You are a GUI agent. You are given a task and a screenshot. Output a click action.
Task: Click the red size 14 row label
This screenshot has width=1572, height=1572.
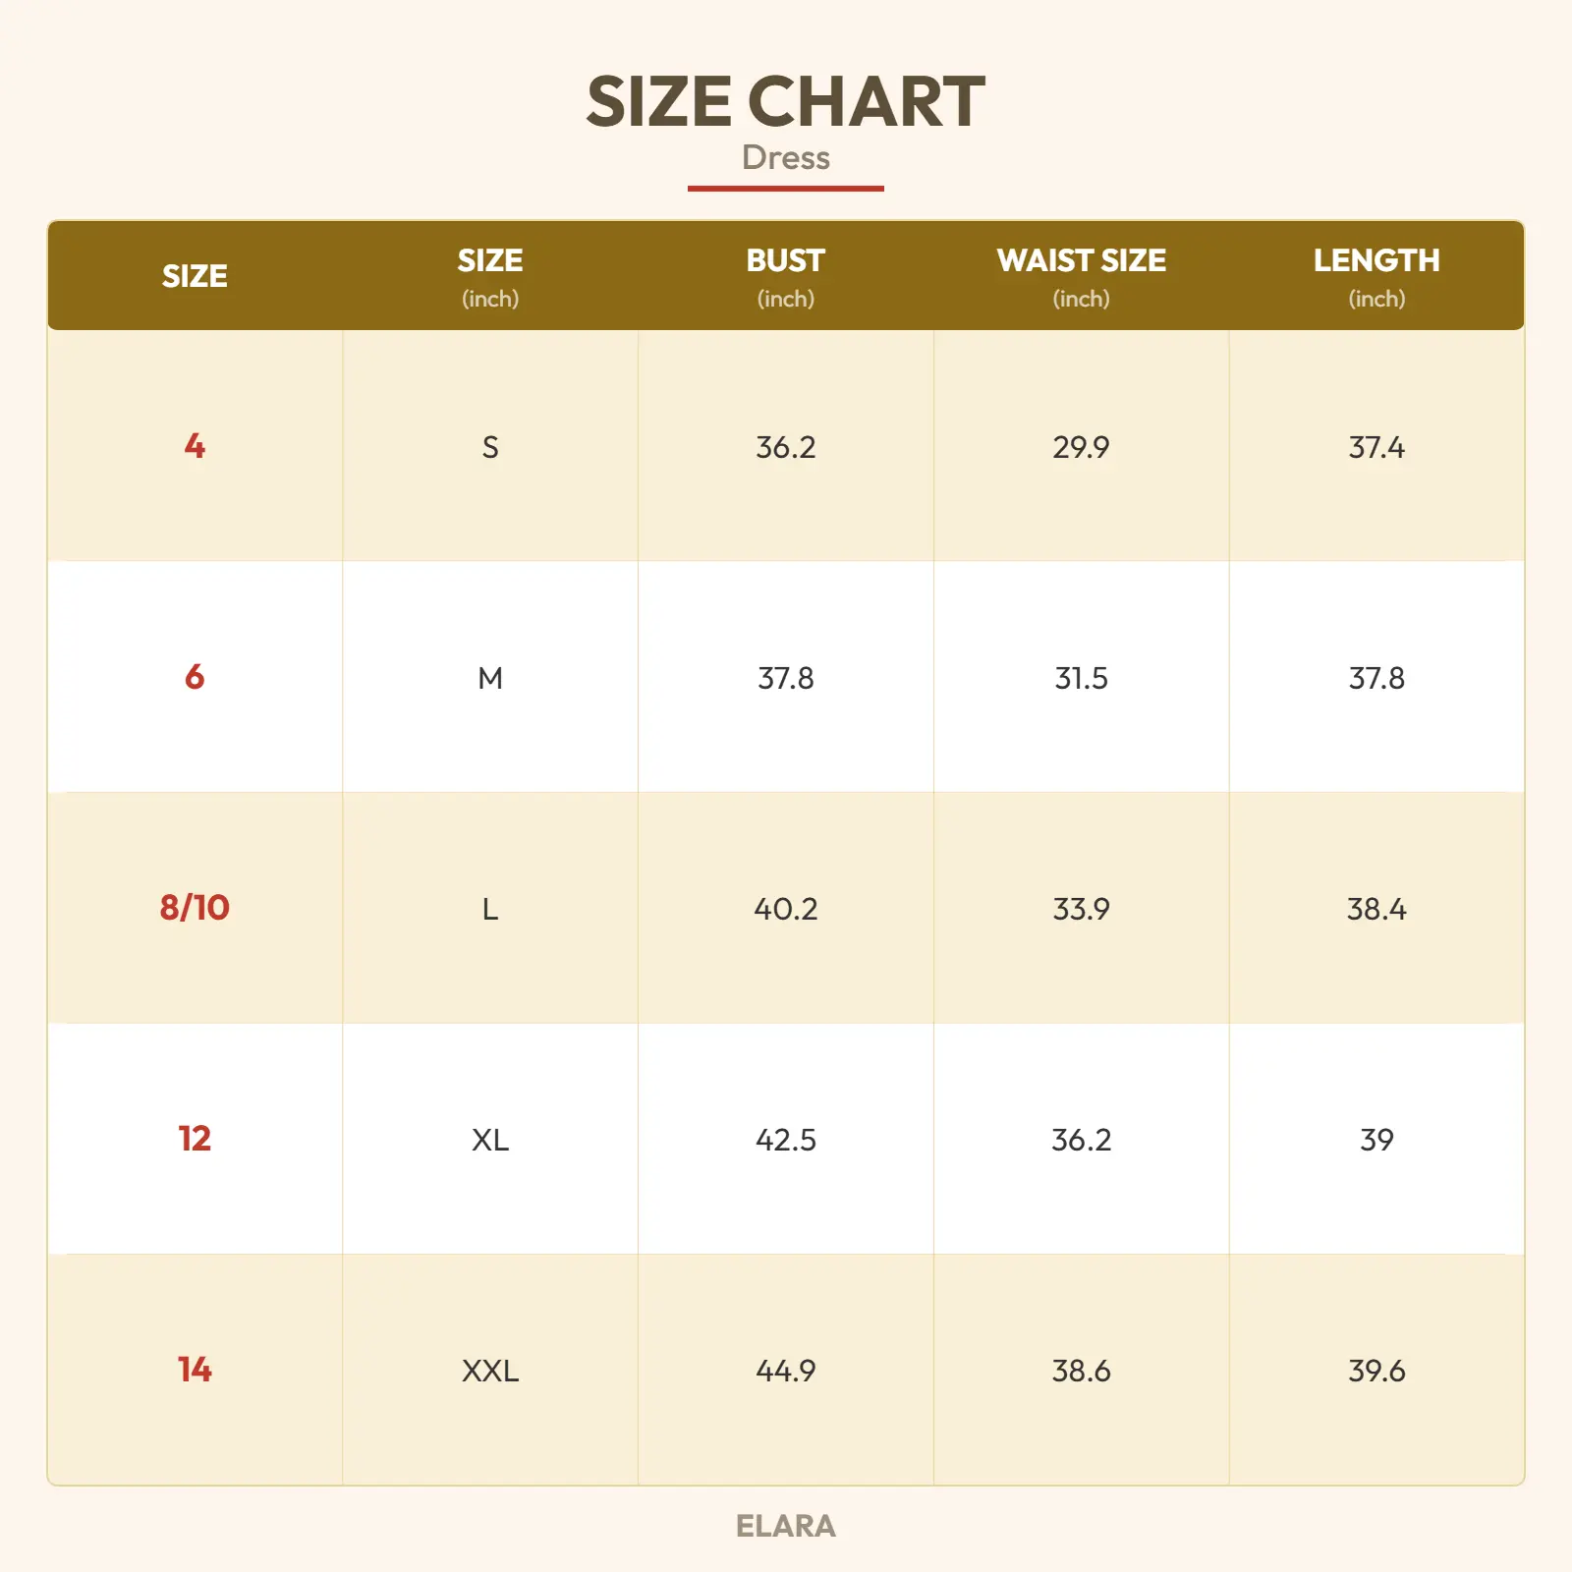click(x=195, y=1370)
